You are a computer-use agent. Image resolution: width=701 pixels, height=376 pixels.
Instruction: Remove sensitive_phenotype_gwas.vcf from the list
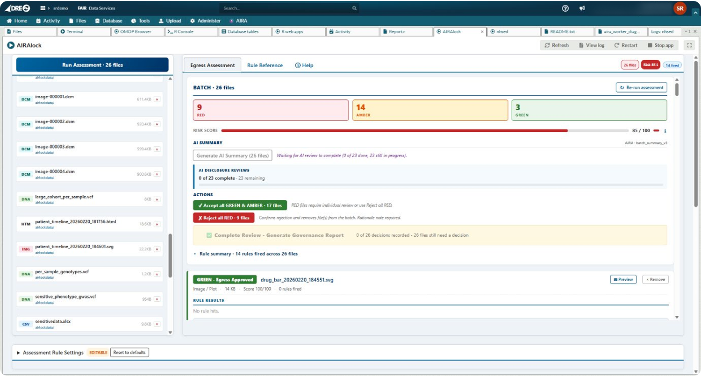(157, 299)
